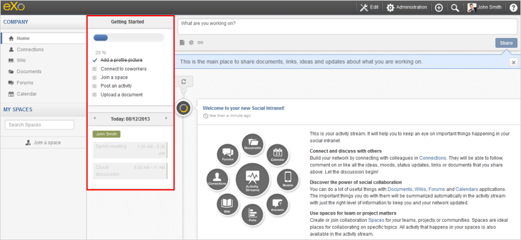Click the Forums circle in diagram
Screen dimensions: 521x240
(228, 155)
